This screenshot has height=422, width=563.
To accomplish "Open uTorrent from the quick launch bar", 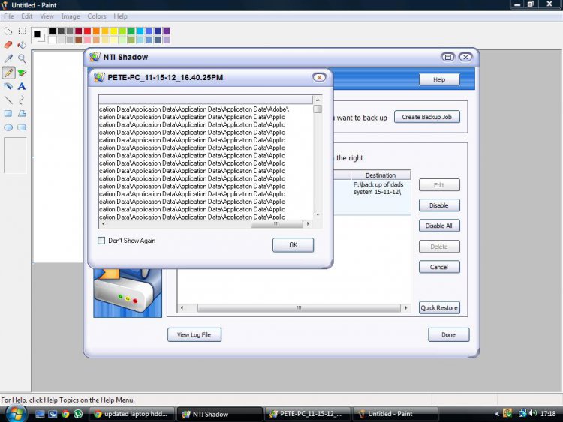I will pos(78,414).
